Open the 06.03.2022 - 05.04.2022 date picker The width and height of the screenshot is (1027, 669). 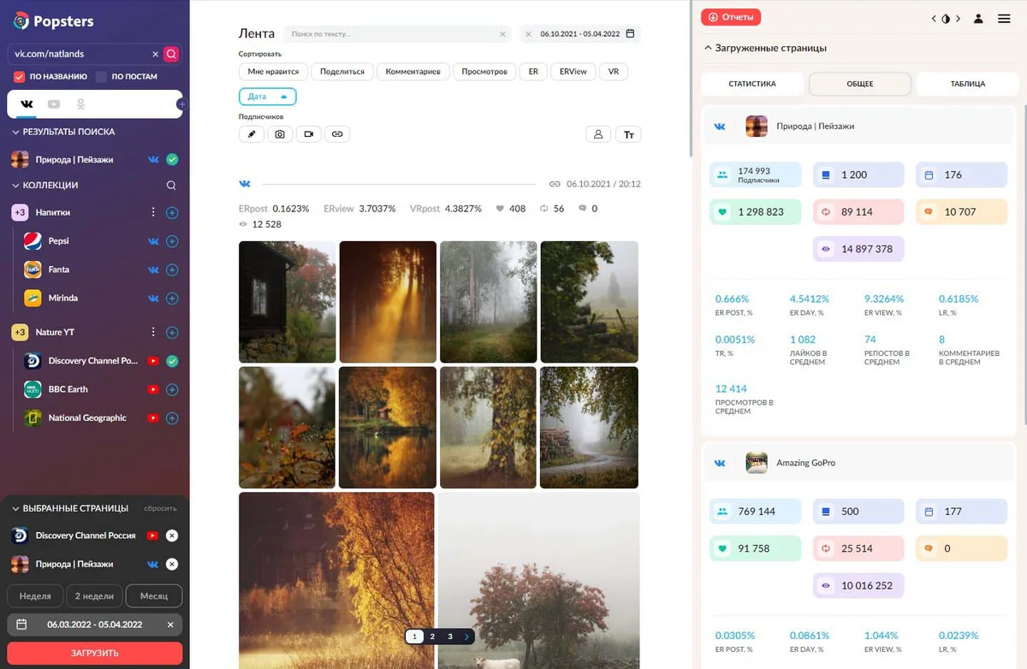94,625
